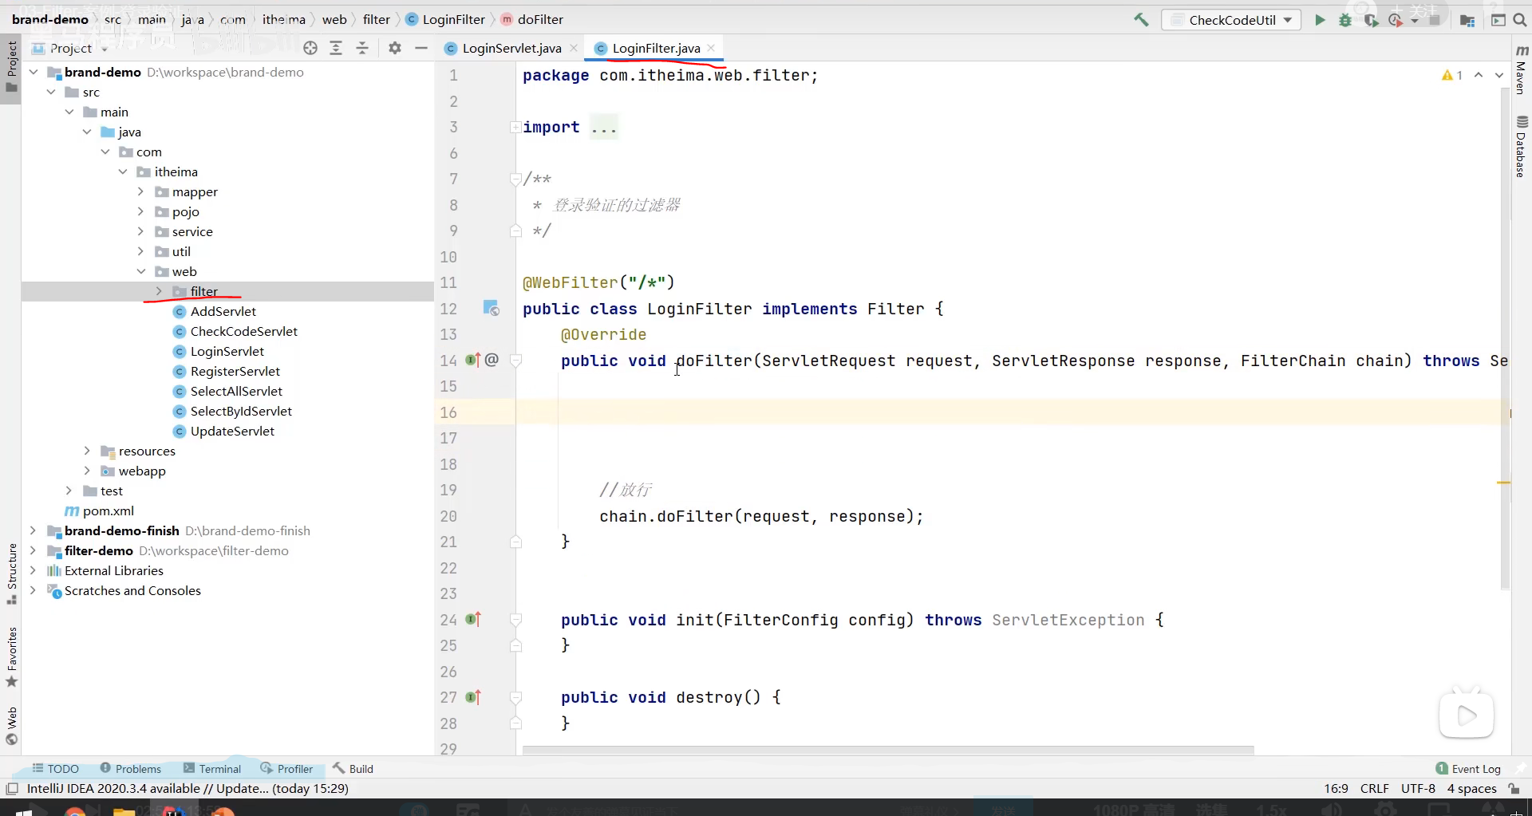Click the 4 spaces indent setting
The width and height of the screenshot is (1532, 816).
[x=1472, y=789]
